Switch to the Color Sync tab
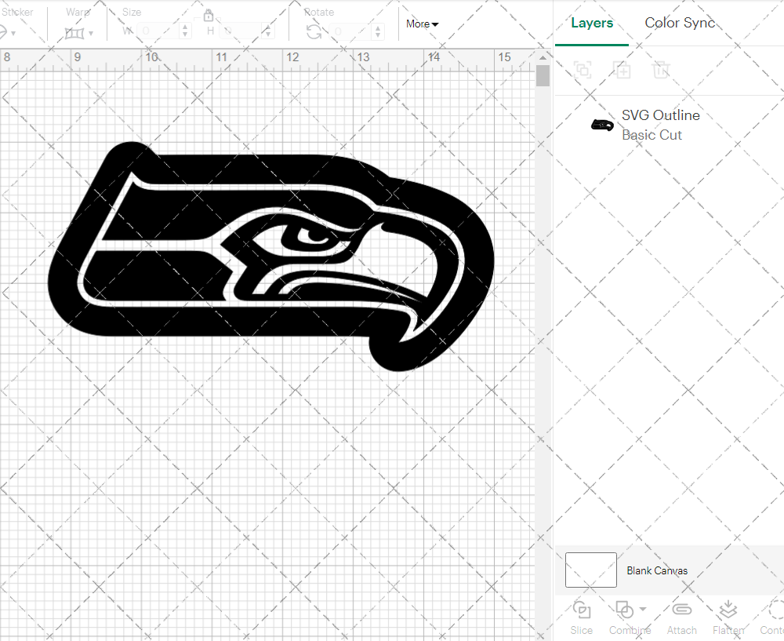The image size is (784, 641). coord(680,23)
